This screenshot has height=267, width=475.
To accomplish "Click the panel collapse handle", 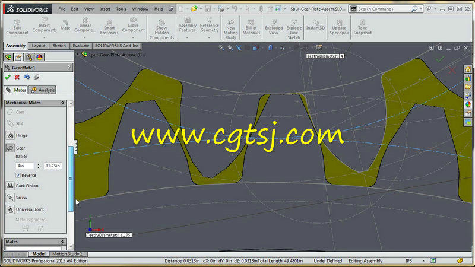I will [x=75, y=147].
